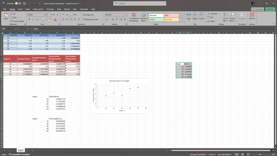Apply bold formatting to the selection
Screen dimensions: 277x156
click(29, 19)
